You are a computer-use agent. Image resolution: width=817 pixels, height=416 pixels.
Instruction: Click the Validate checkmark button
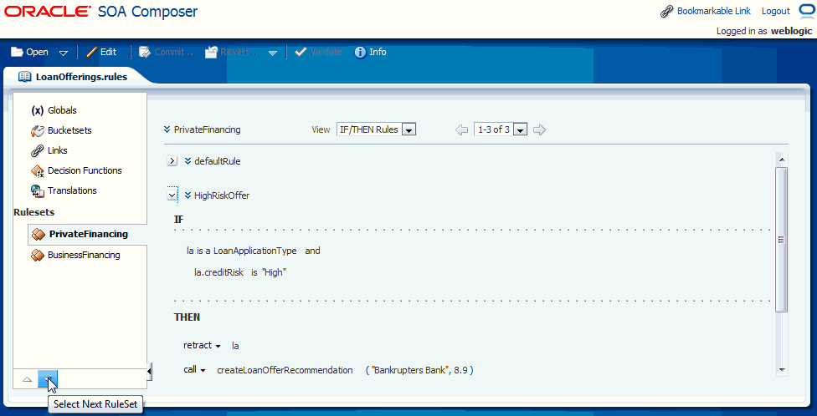point(318,52)
